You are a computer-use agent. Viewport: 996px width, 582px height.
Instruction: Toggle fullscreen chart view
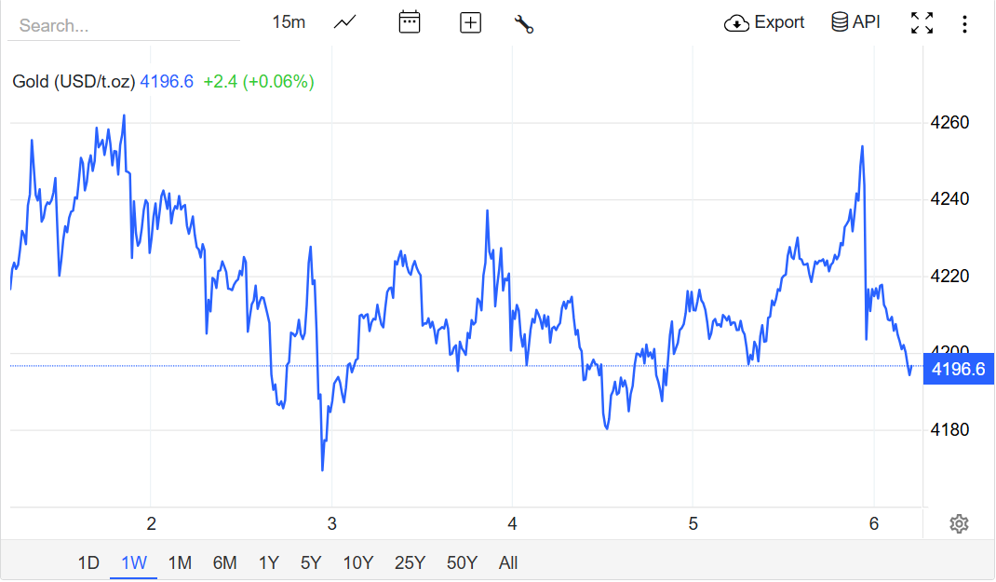click(922, 23)
